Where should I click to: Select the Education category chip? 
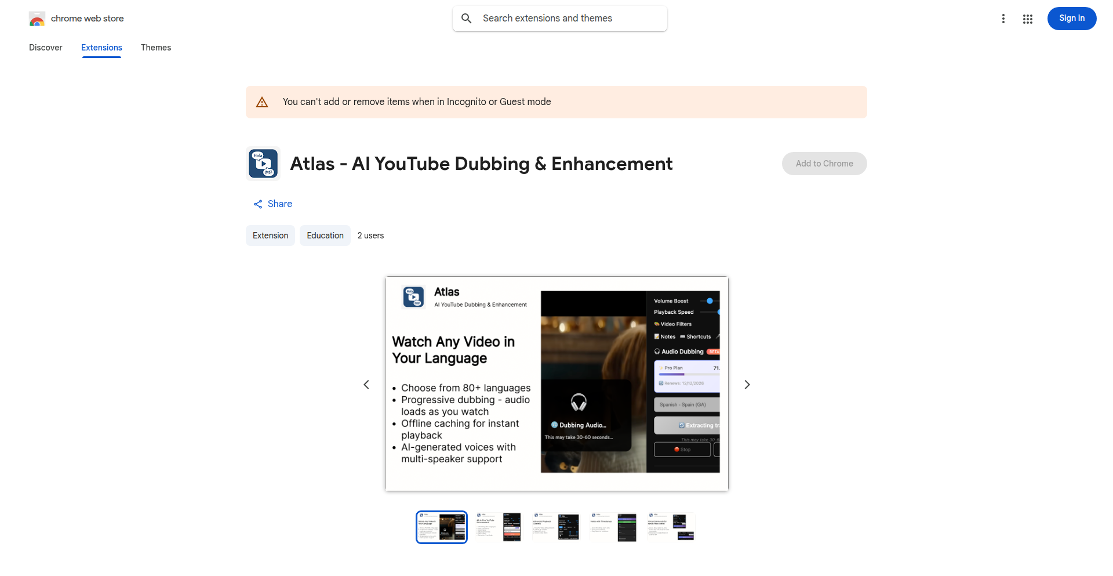pyautogui.click(x=325, y=235)
